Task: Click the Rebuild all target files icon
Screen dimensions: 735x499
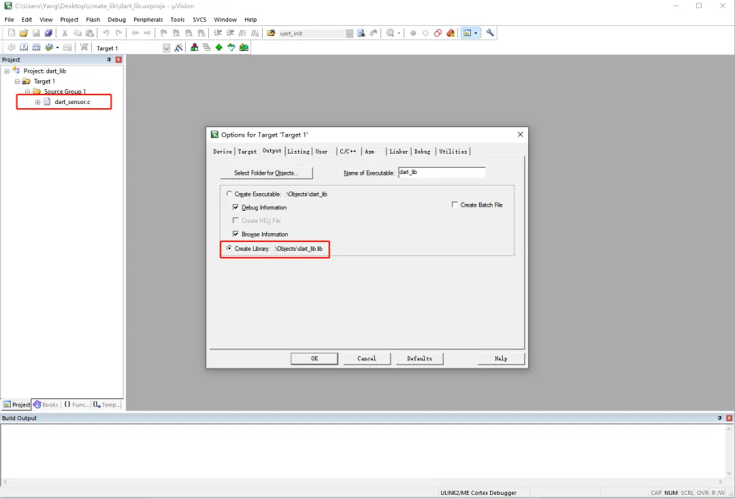Action: [36, 48]
